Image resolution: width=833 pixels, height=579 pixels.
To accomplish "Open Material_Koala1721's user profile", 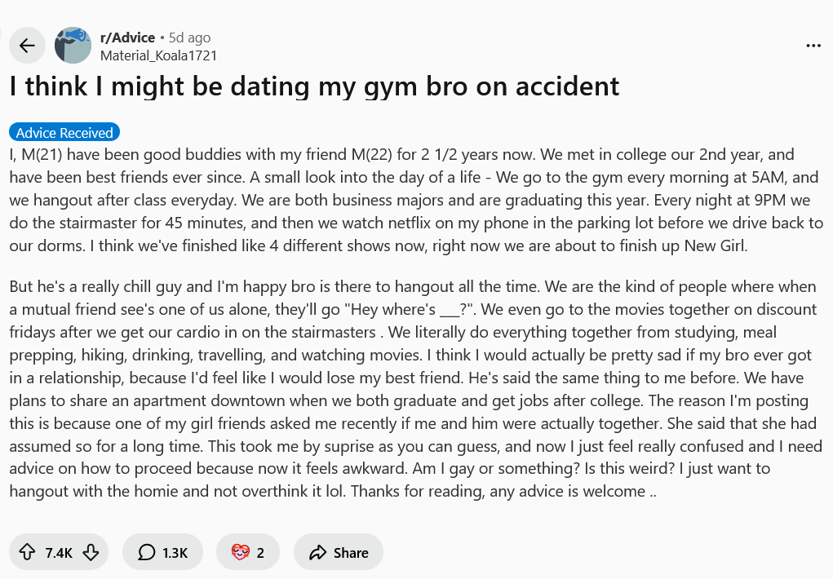I will [158, 55].
